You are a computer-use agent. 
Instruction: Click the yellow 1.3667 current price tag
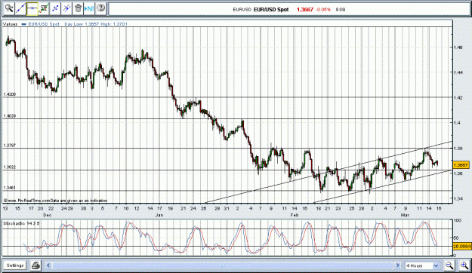pos(461,165)
